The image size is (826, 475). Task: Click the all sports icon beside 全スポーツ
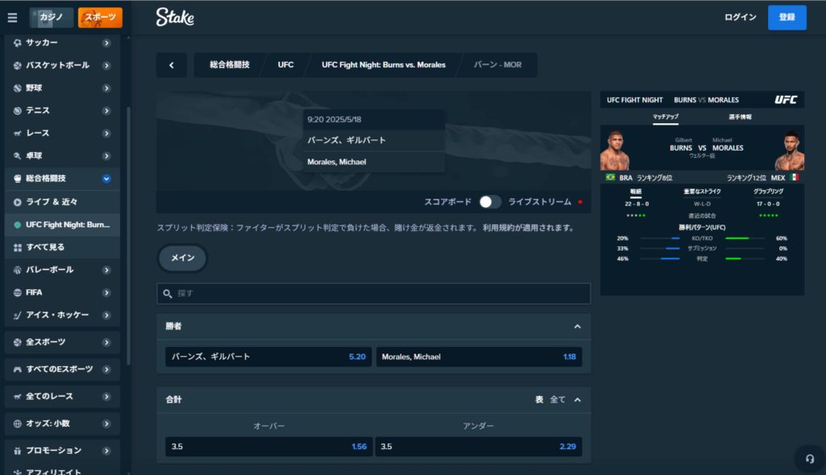[x=18, y=342]
